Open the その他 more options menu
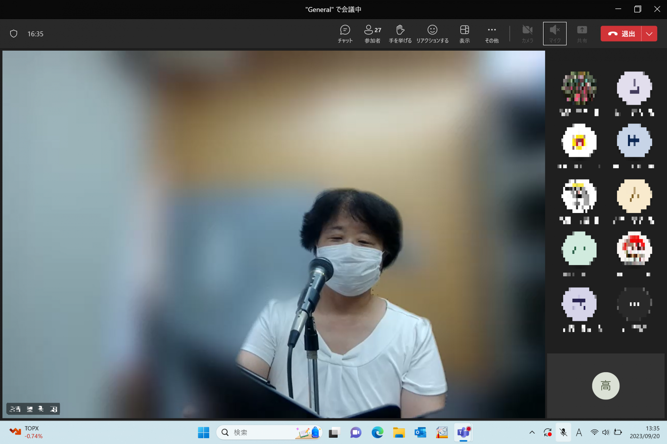Image resolution: width=667 pixels, height=444 pixels. pos(492,34)
